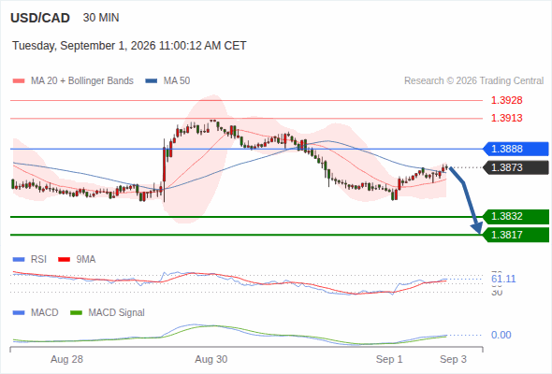Click the MA 50 blue legend swatch

(x=152, y=81)
